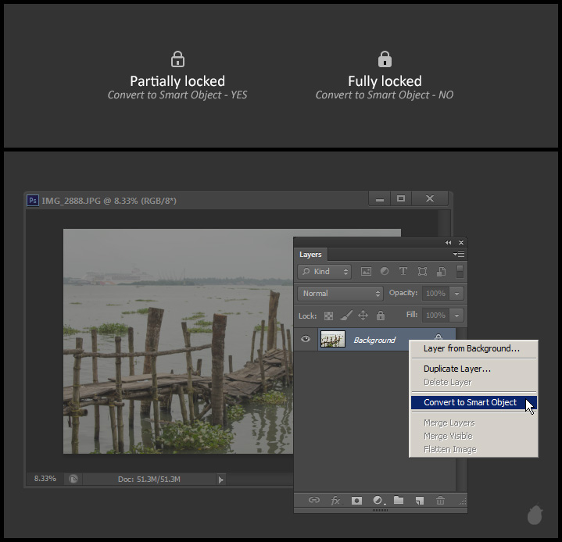Filter layers by type (T) icon
The image size is (562, 542).
coord(403,272)
